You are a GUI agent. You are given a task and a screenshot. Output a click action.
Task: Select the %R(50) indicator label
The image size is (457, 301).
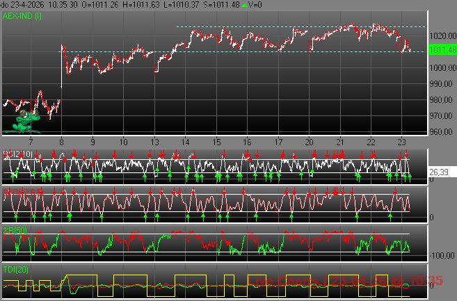coord(14,230)
